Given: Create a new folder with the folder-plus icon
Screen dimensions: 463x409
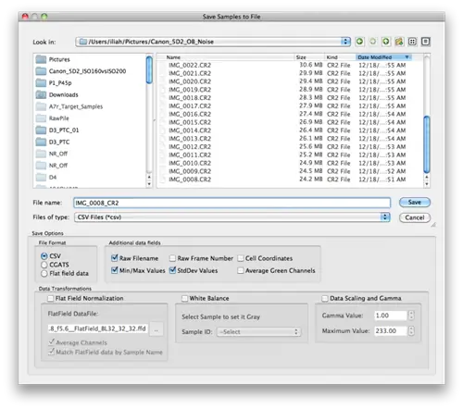Looking at the screenshot, I should 399,42.
